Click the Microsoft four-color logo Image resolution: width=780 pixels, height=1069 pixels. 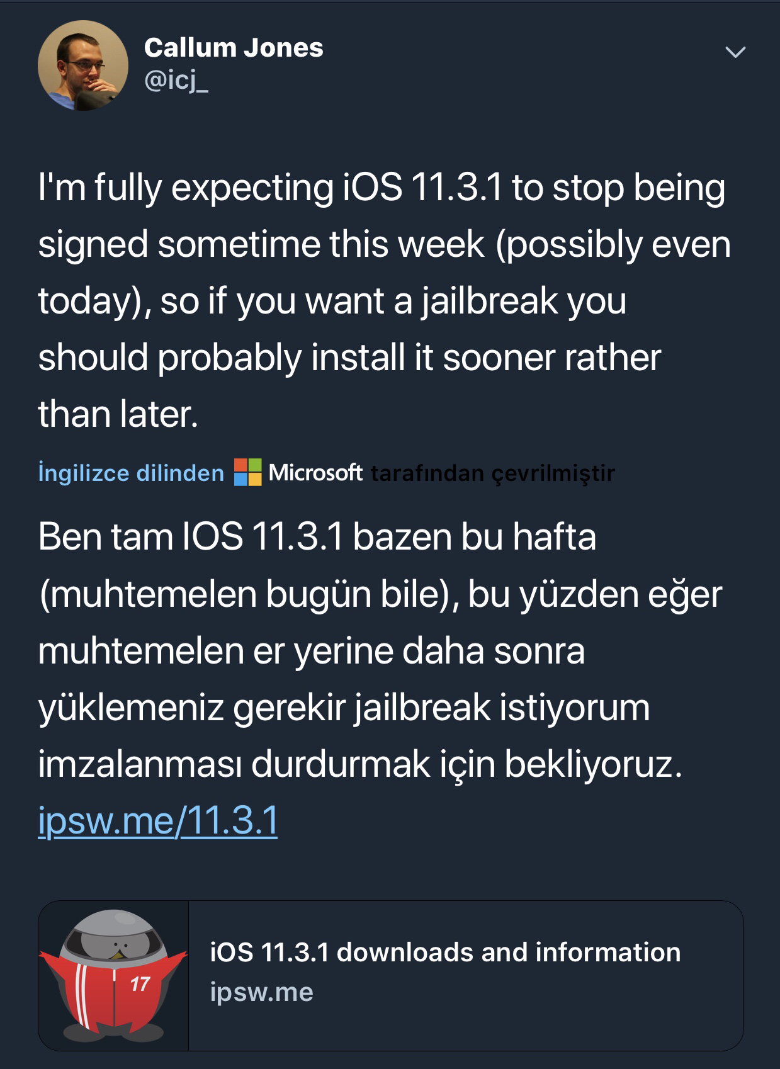(x=247, y=472)
